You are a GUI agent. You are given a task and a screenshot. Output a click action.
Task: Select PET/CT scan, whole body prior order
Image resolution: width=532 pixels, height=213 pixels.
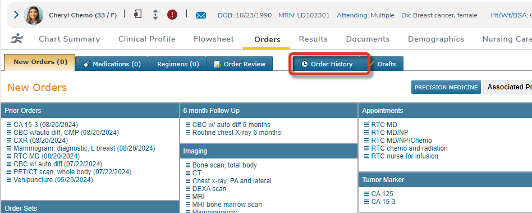coord(72,172)
